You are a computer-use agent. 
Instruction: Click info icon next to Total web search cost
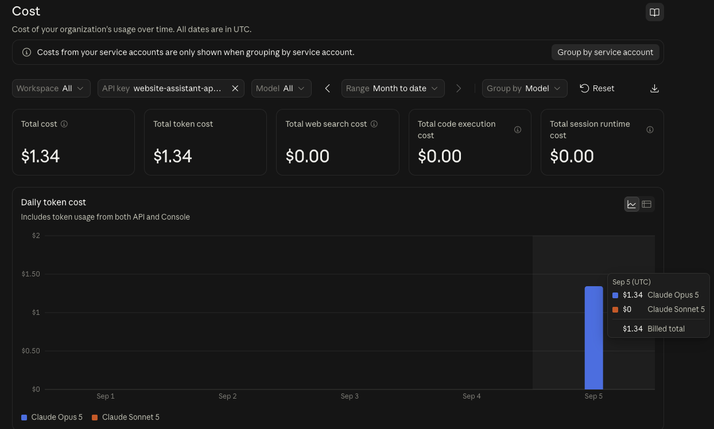point(374,124)
